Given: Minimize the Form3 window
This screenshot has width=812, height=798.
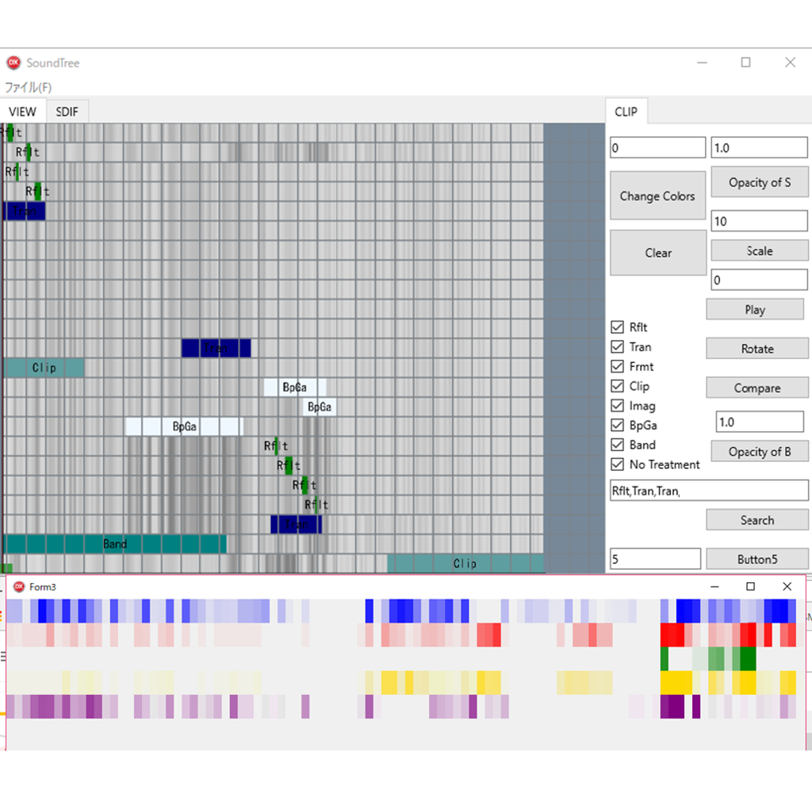Looking at the screenshot, I should click(x=714, y=586).
